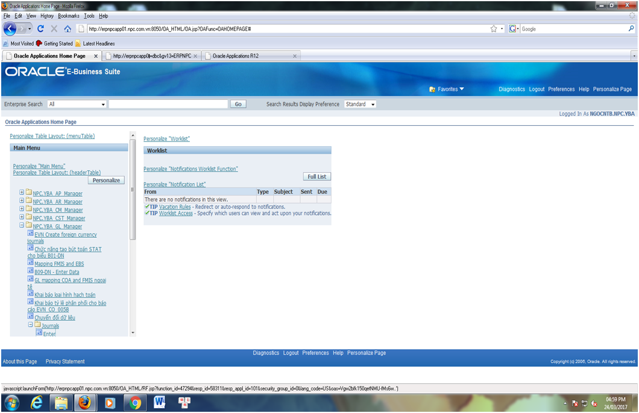Close the Oracle Applications Home Page tab
The width and height of the screenshot is (639, 413).
point(96,56)
